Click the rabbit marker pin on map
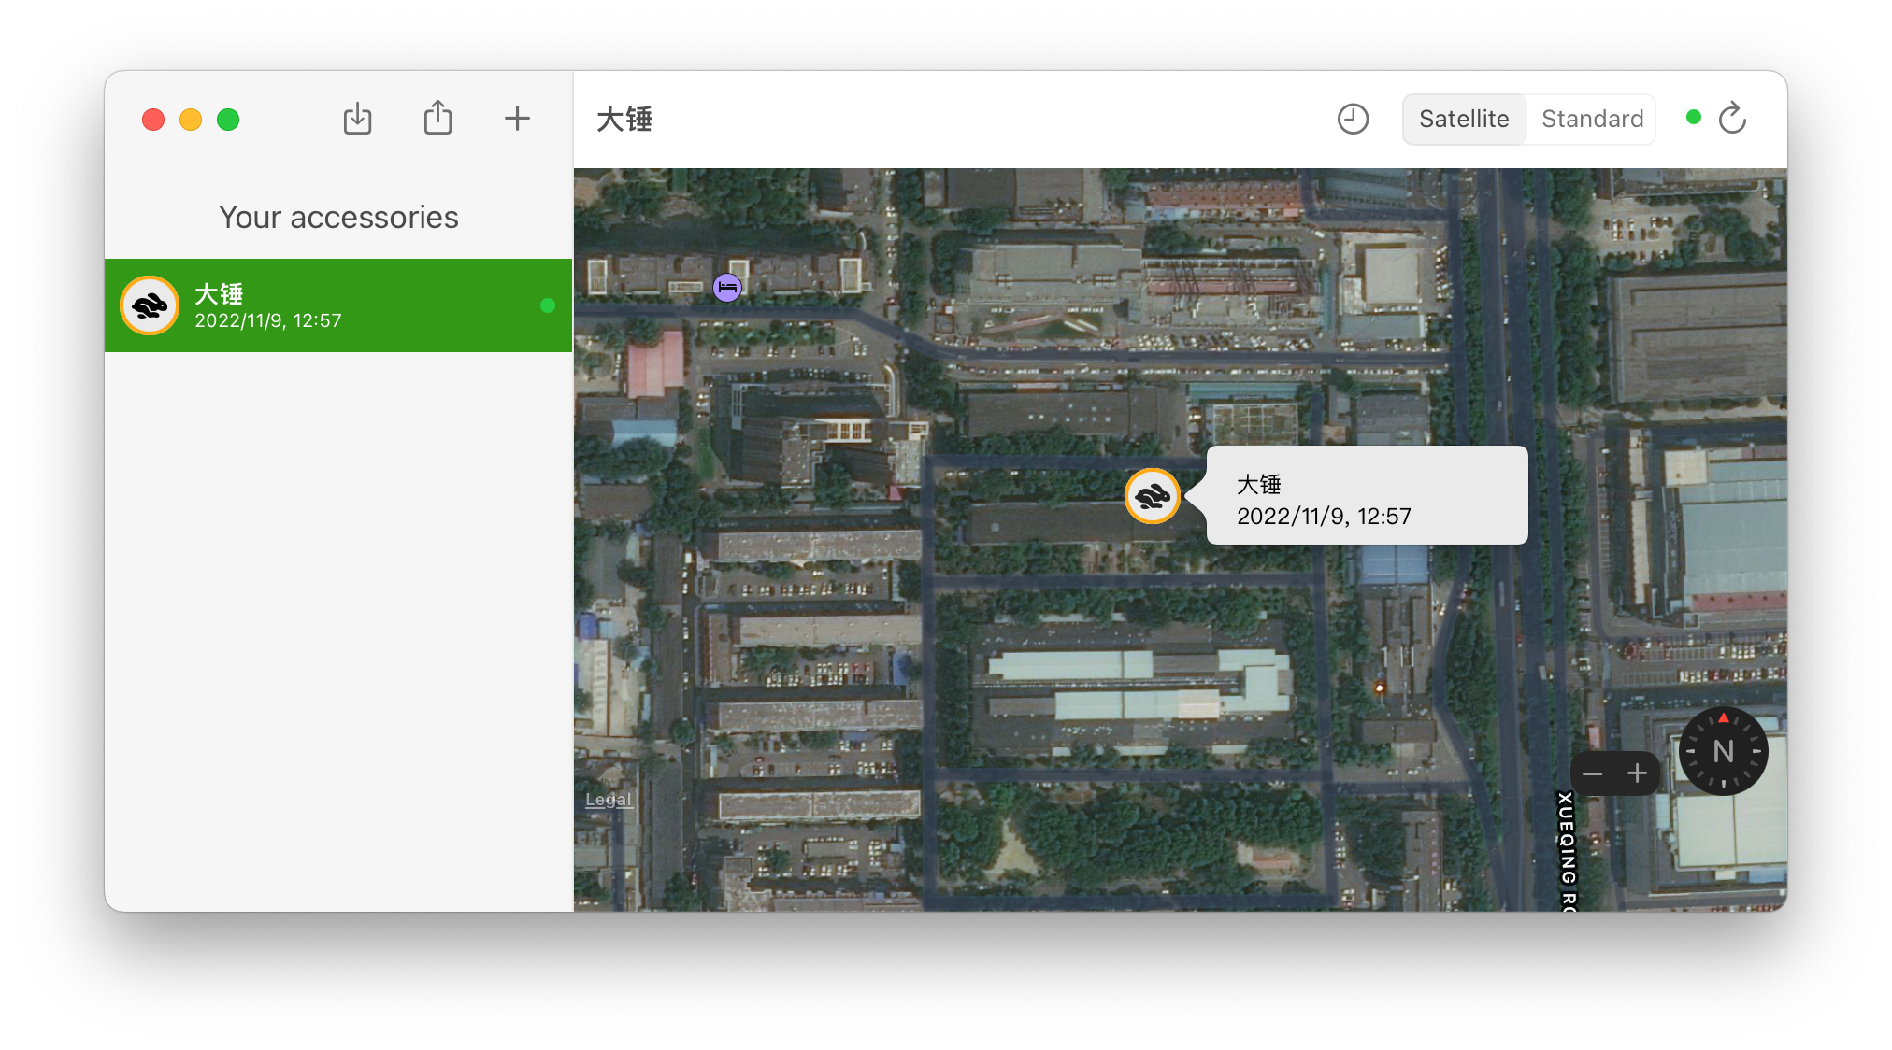 pyautogui.click(x=1152, y=496)
